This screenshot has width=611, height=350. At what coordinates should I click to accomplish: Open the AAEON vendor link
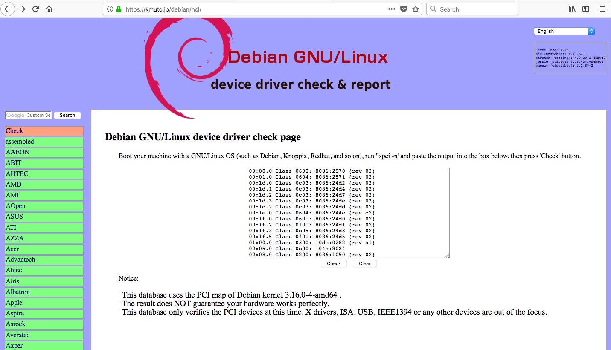click(44, 152)
